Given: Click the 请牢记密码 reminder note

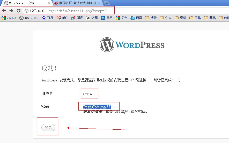Looking at the screenshot, I should tap(115, 112).
